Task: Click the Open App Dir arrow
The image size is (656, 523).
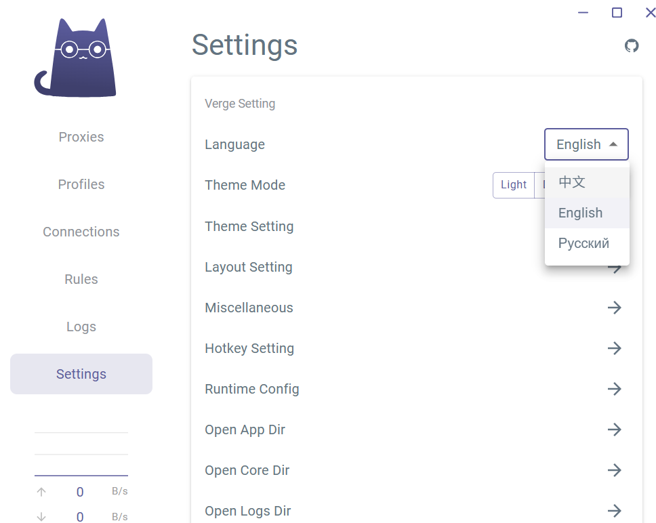Action: coord(614,430)
